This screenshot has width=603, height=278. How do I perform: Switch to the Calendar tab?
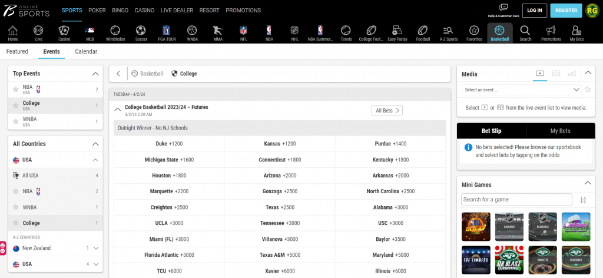tap(86, 51)
